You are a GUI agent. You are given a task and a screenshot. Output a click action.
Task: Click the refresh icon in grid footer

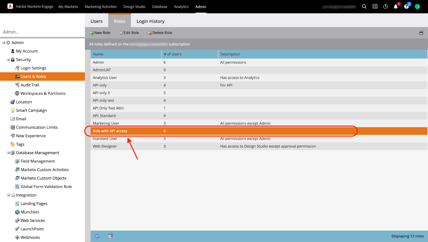point(97,236)
